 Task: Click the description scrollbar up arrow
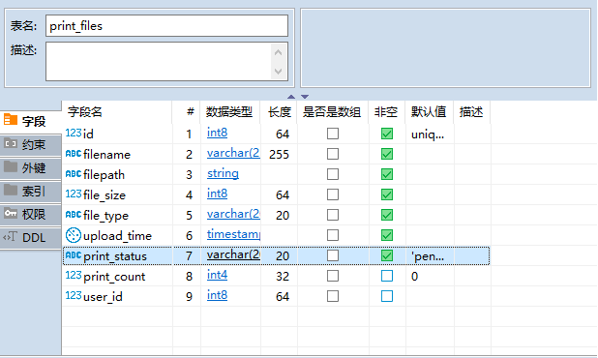pos(279,52)
